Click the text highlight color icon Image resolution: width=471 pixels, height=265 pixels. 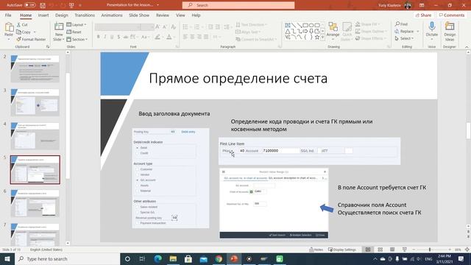tap(157, 37)
